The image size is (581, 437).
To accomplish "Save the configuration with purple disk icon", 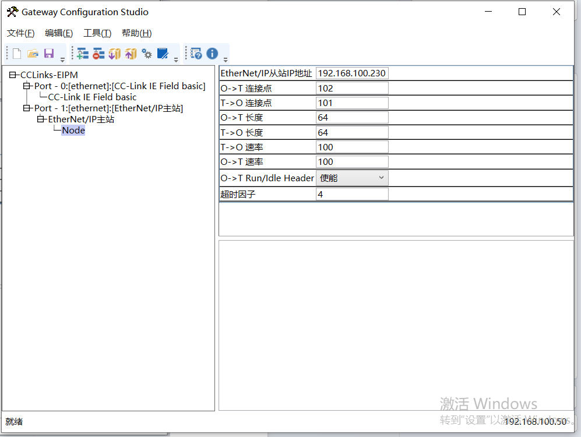I will 49,54.
